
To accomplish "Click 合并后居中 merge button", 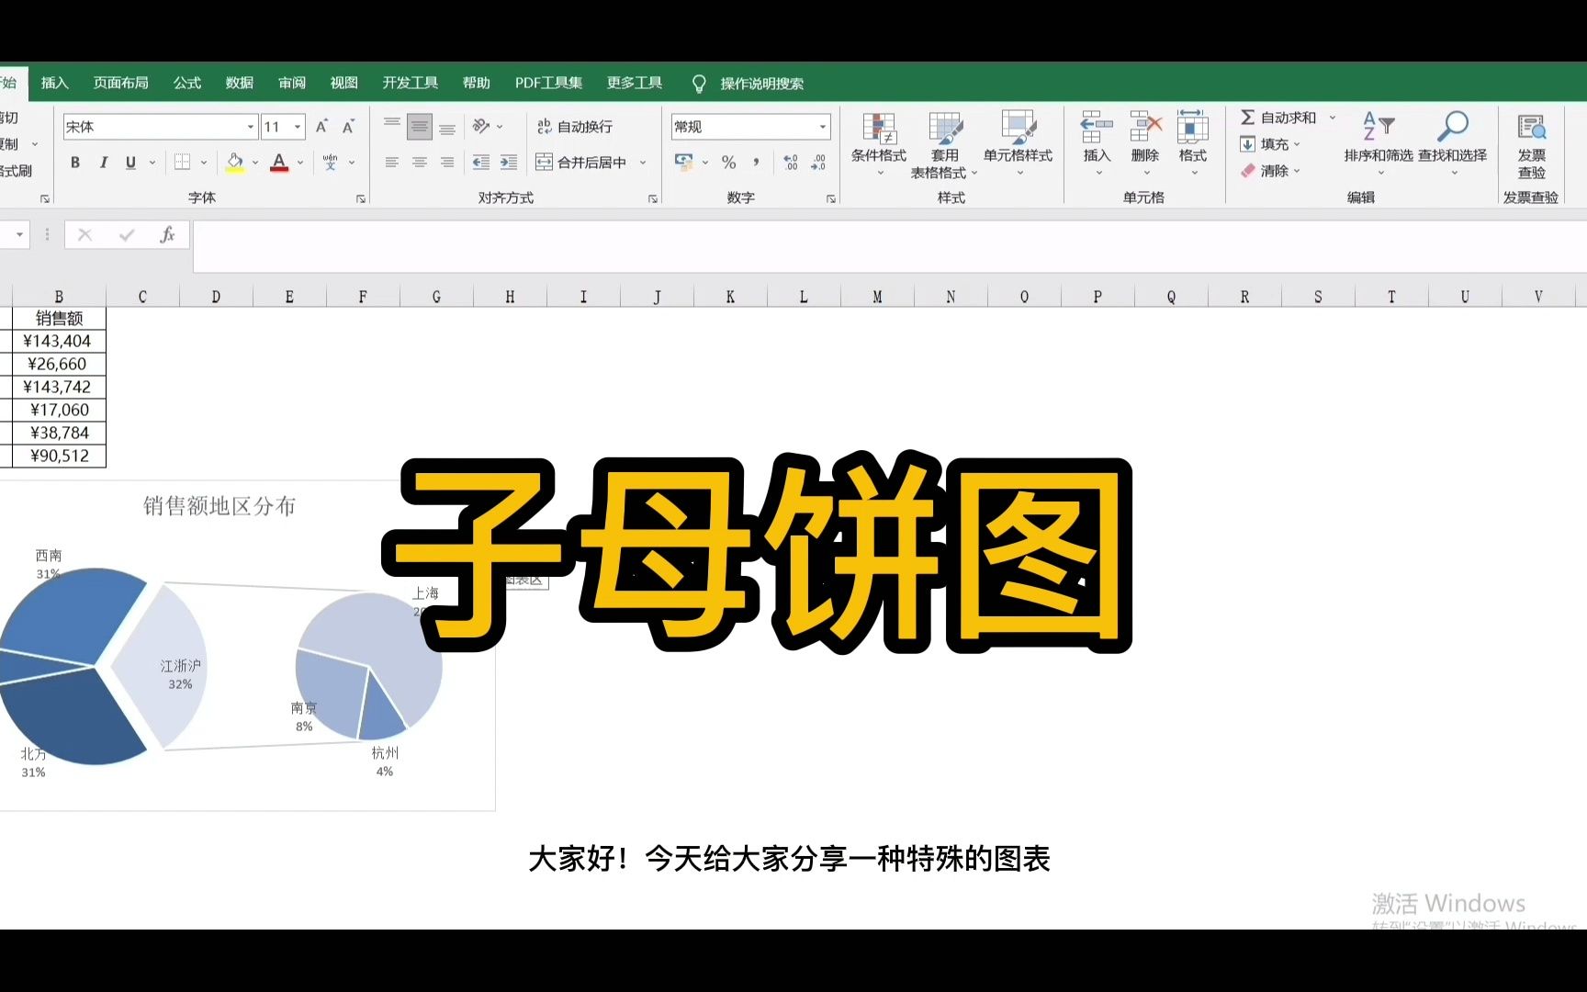I will click(x=581, y=163).
